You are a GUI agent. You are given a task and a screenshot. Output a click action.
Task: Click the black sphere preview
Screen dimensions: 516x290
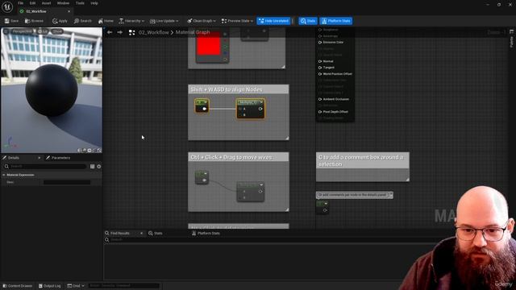[52, 89]
